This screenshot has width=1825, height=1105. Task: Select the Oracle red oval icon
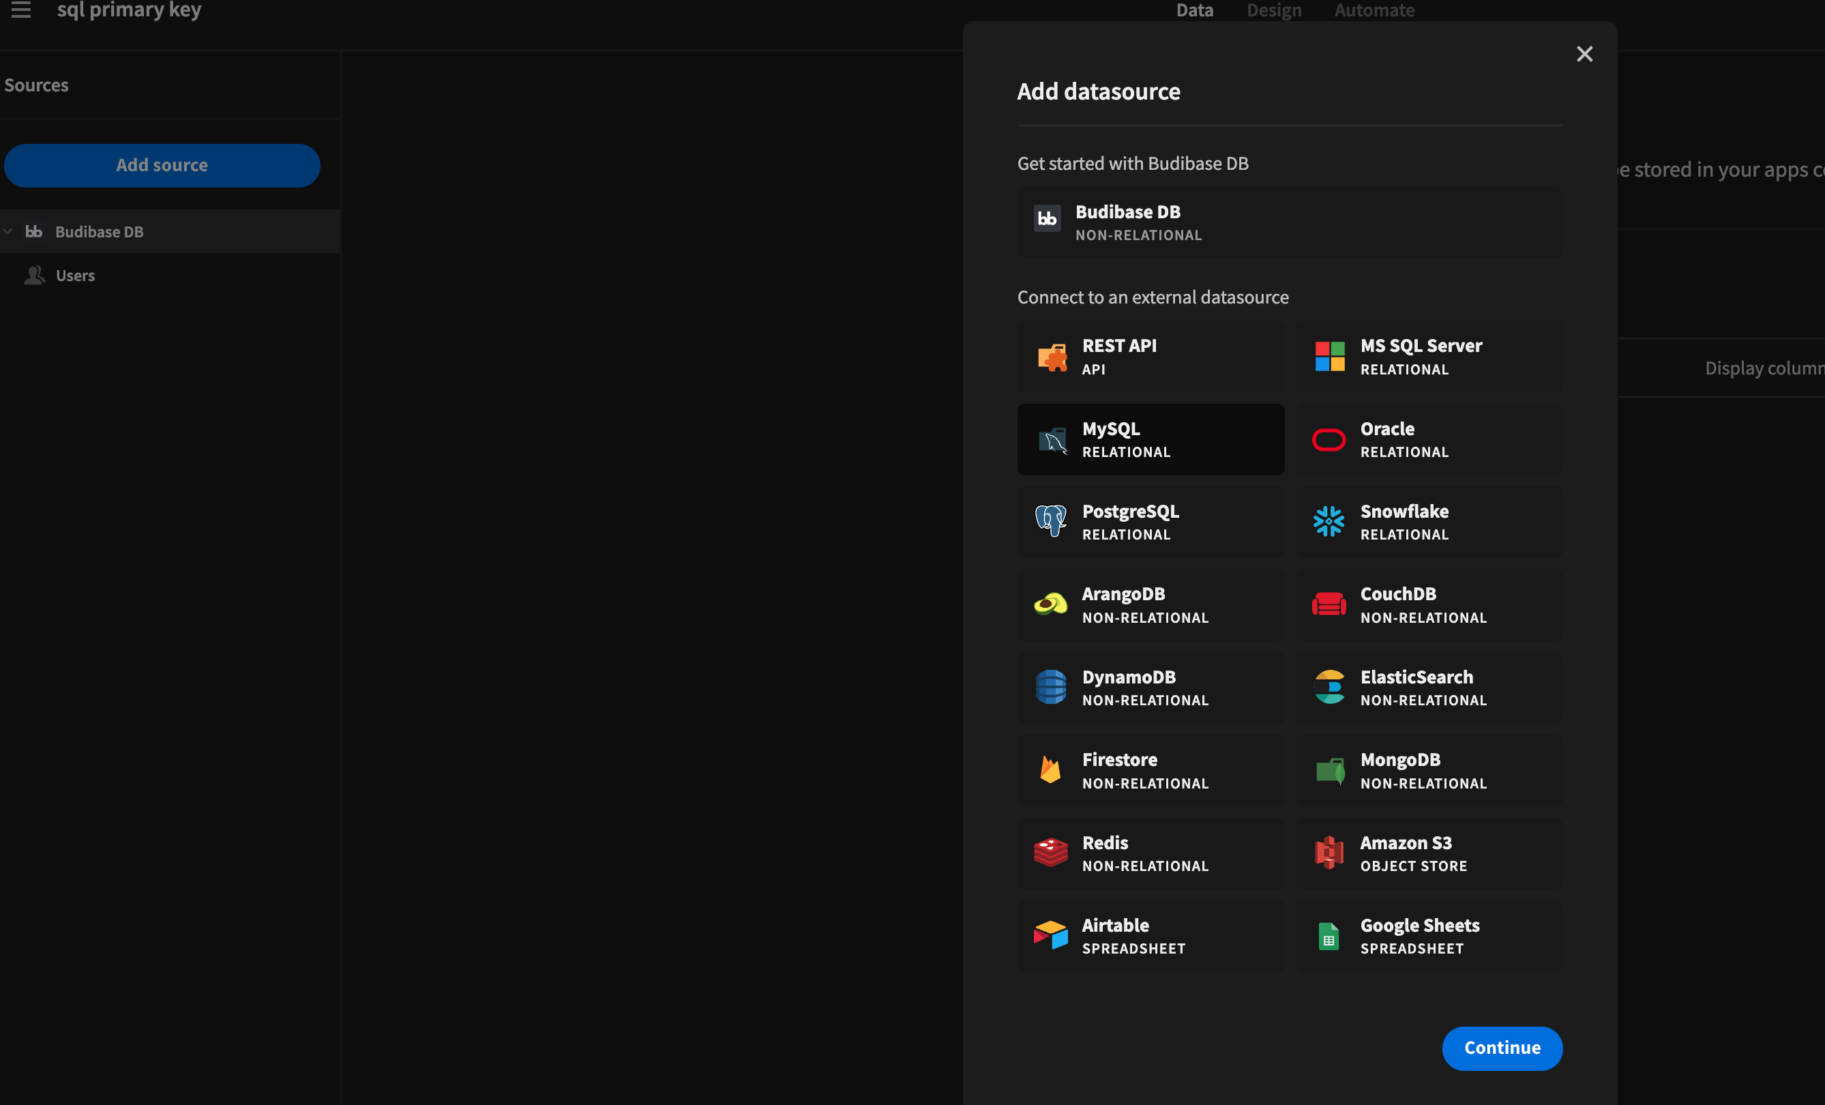[x=1329, y=439]
